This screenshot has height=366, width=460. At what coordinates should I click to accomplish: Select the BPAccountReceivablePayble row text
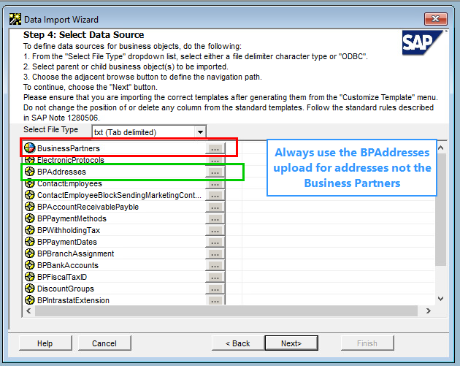point(88,207)
